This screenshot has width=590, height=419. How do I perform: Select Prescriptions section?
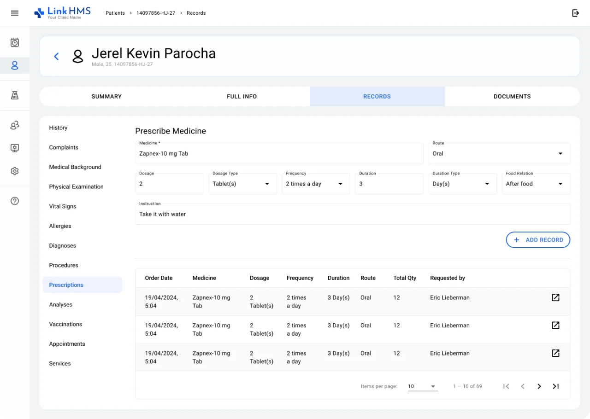(x=83, y=285)
